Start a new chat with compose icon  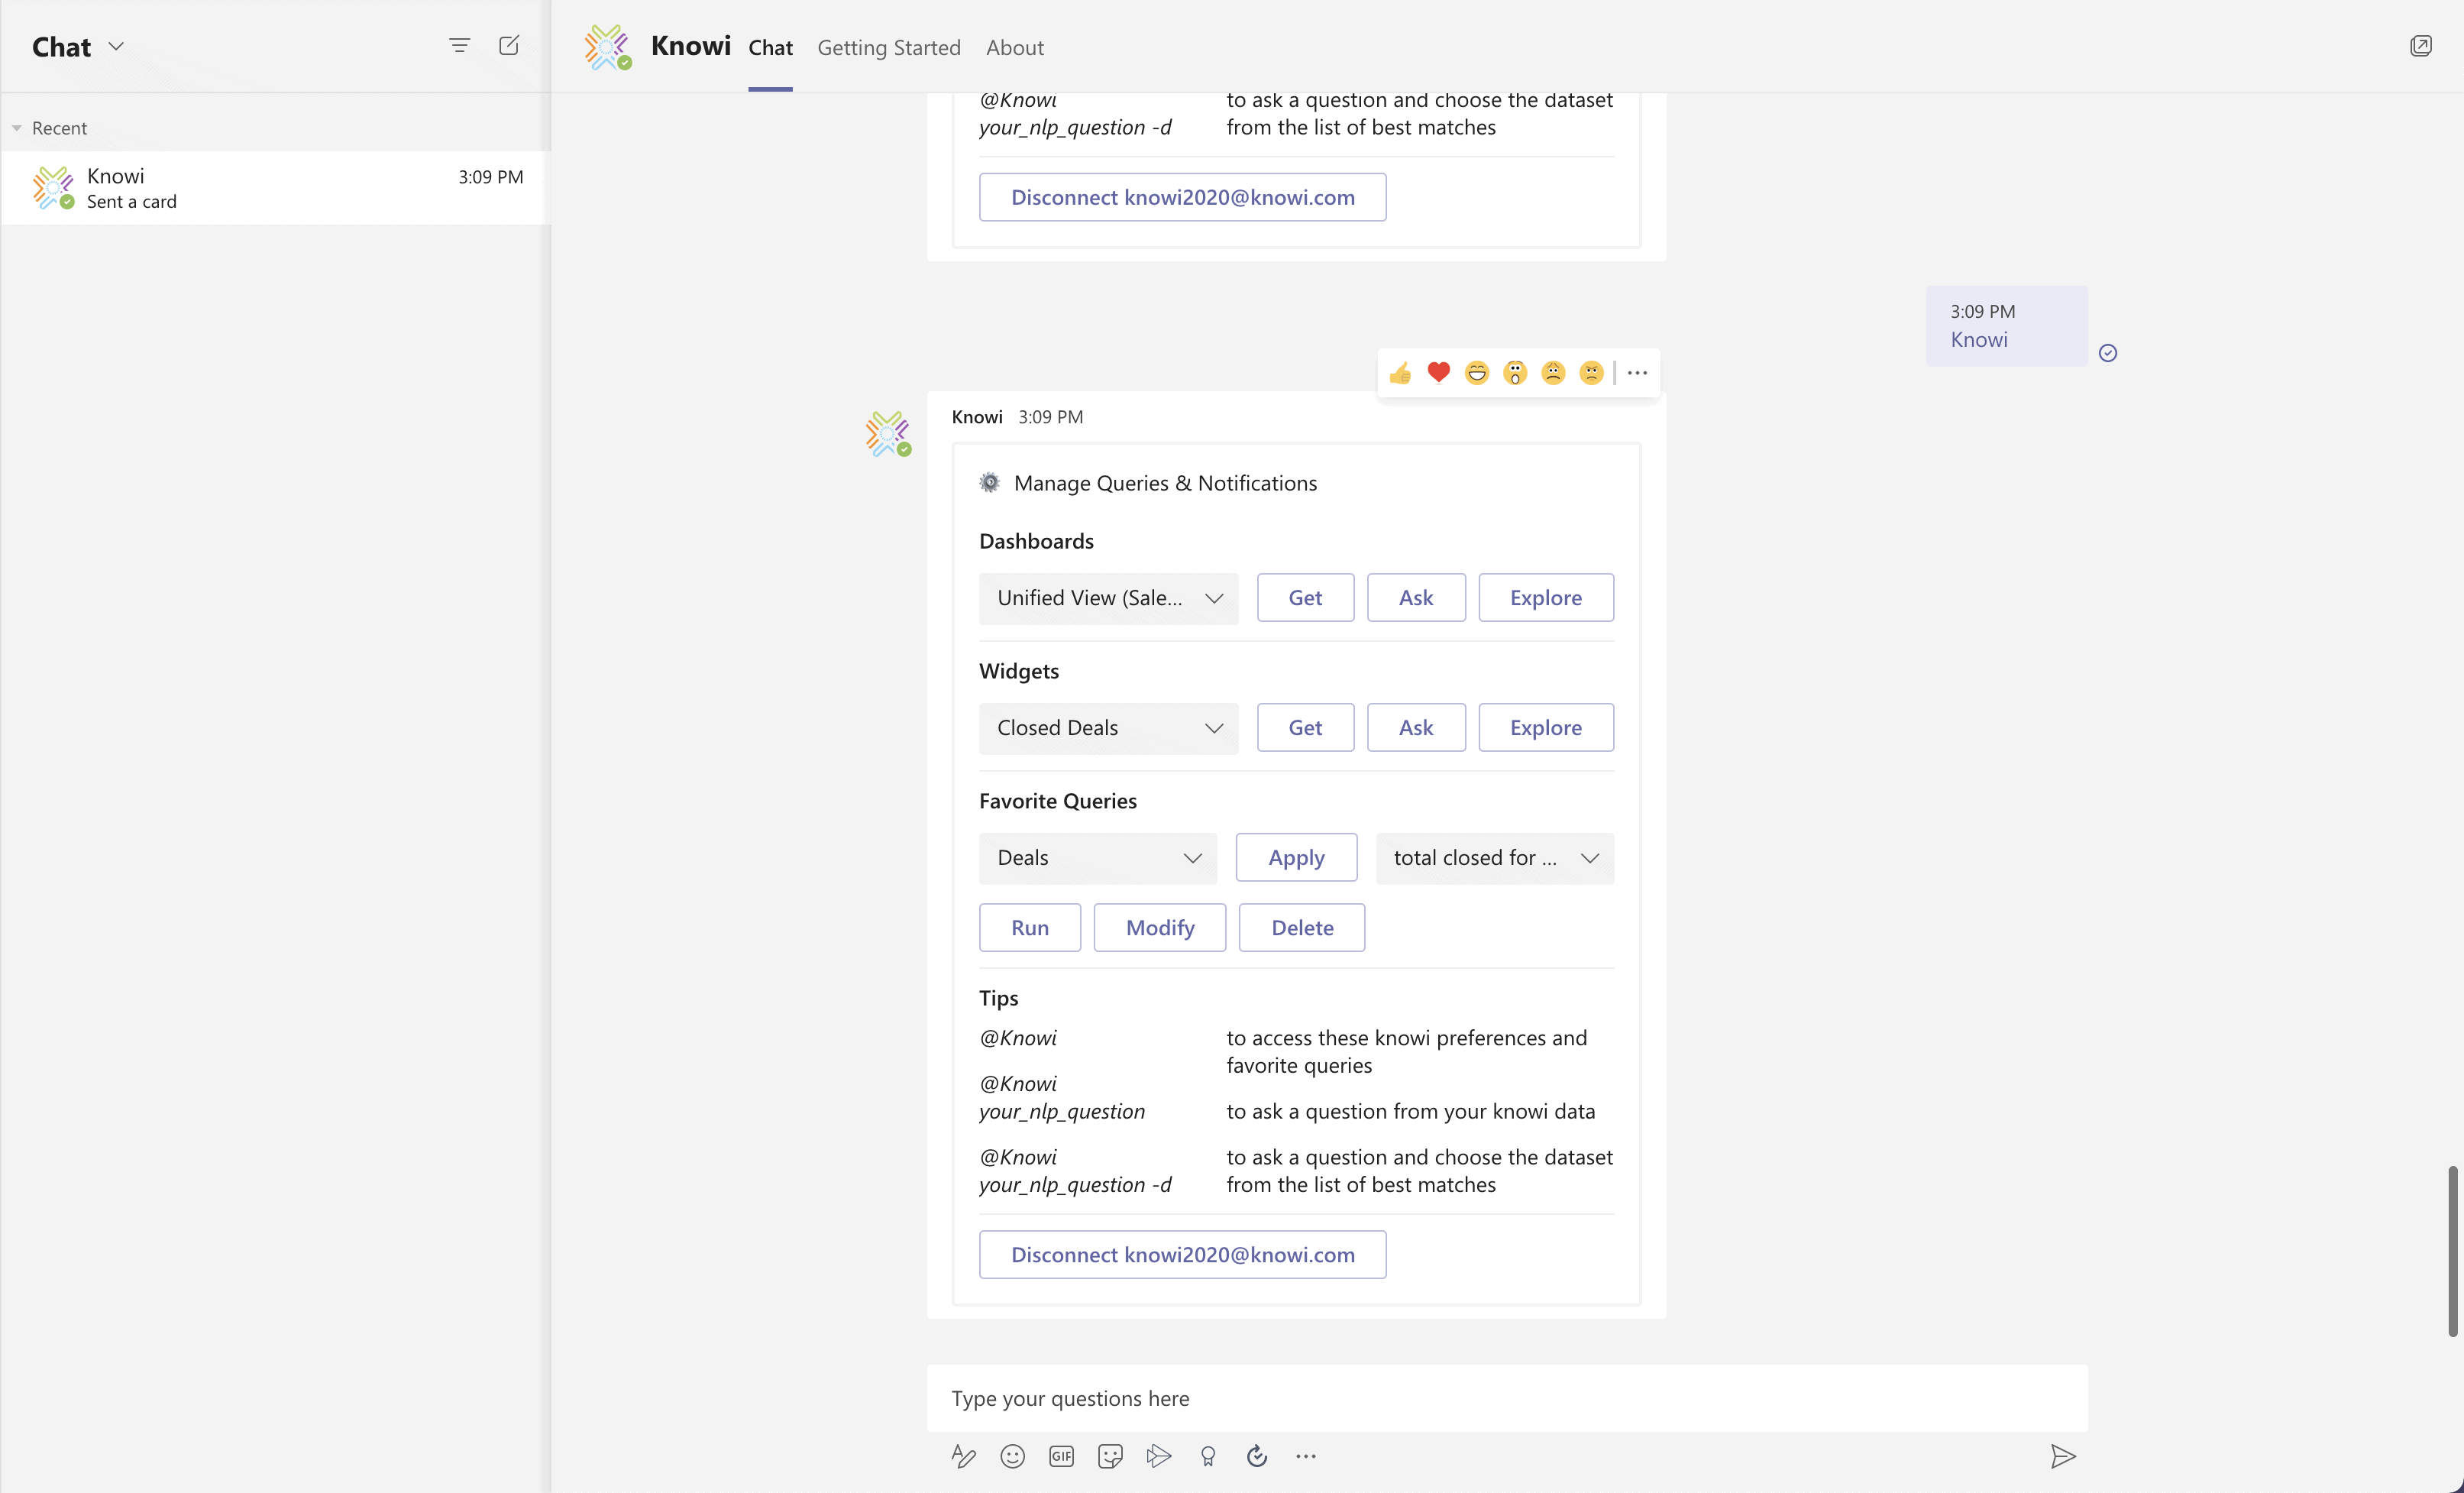tap(509, 45)
